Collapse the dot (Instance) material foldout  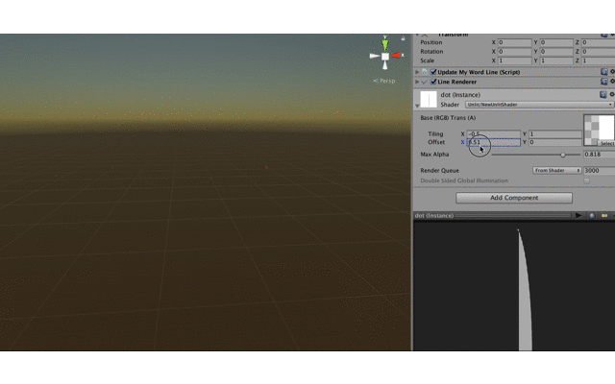click(x=417, y=106)
